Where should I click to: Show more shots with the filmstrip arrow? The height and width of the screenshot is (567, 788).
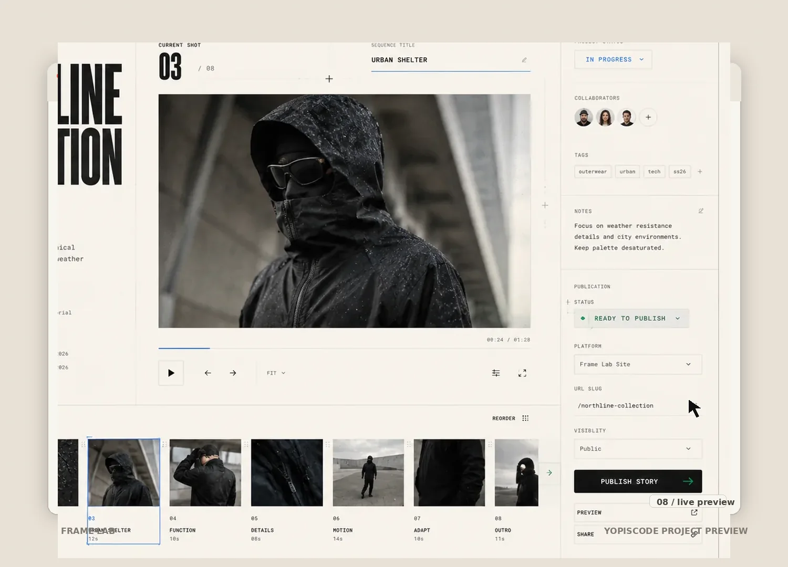coord(549,473)
